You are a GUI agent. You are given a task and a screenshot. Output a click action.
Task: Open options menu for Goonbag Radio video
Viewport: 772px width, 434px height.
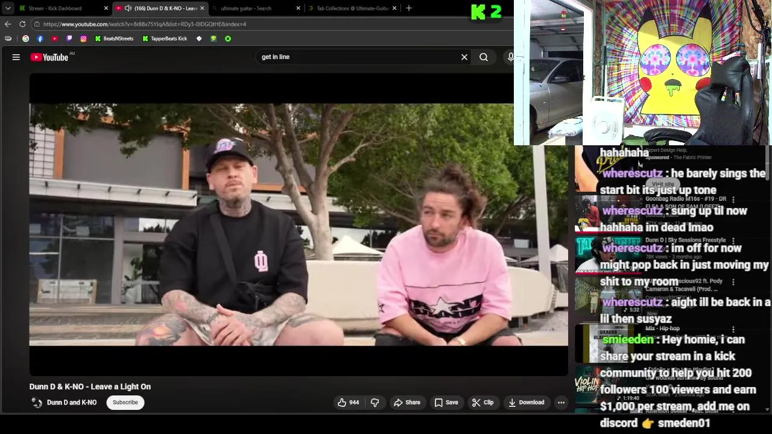[x=733, y=200]
